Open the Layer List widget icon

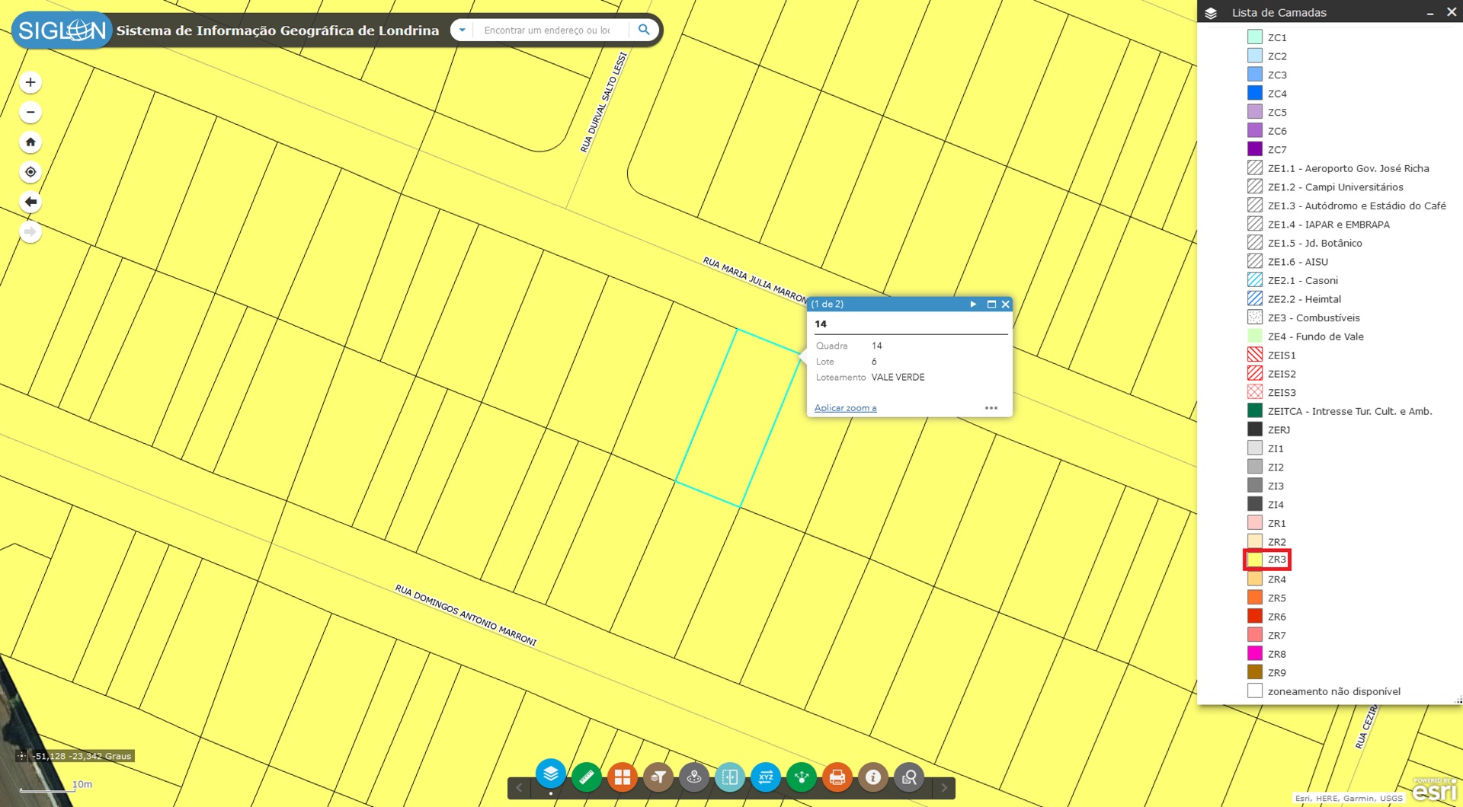(550, 775)
